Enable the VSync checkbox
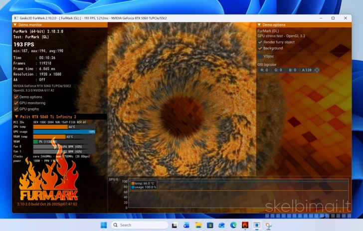Viewport: 363px width, 231px height. (260, 56)
